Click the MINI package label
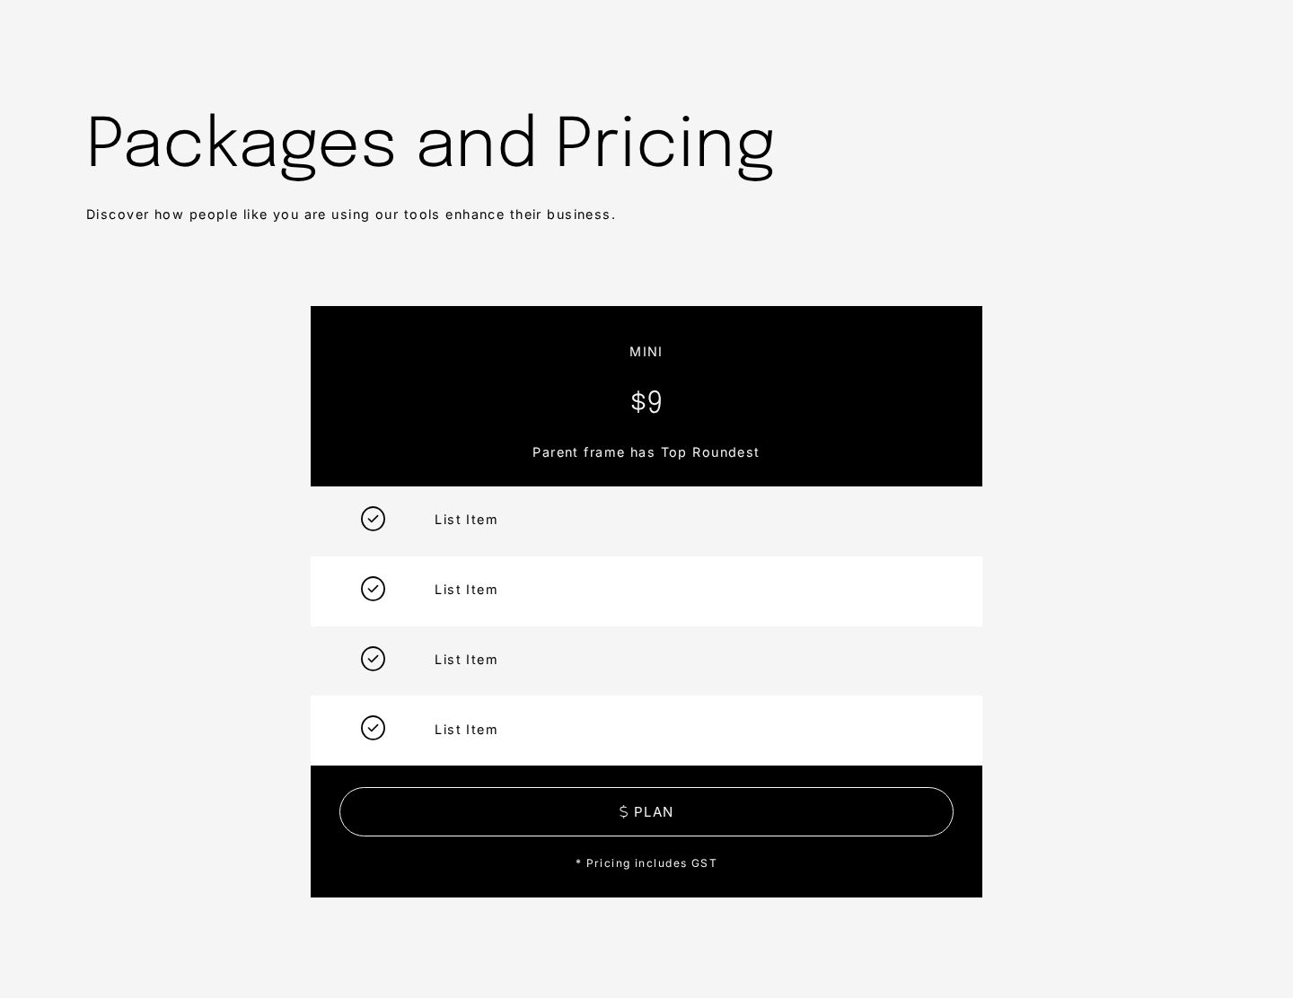 pos(646,352)
